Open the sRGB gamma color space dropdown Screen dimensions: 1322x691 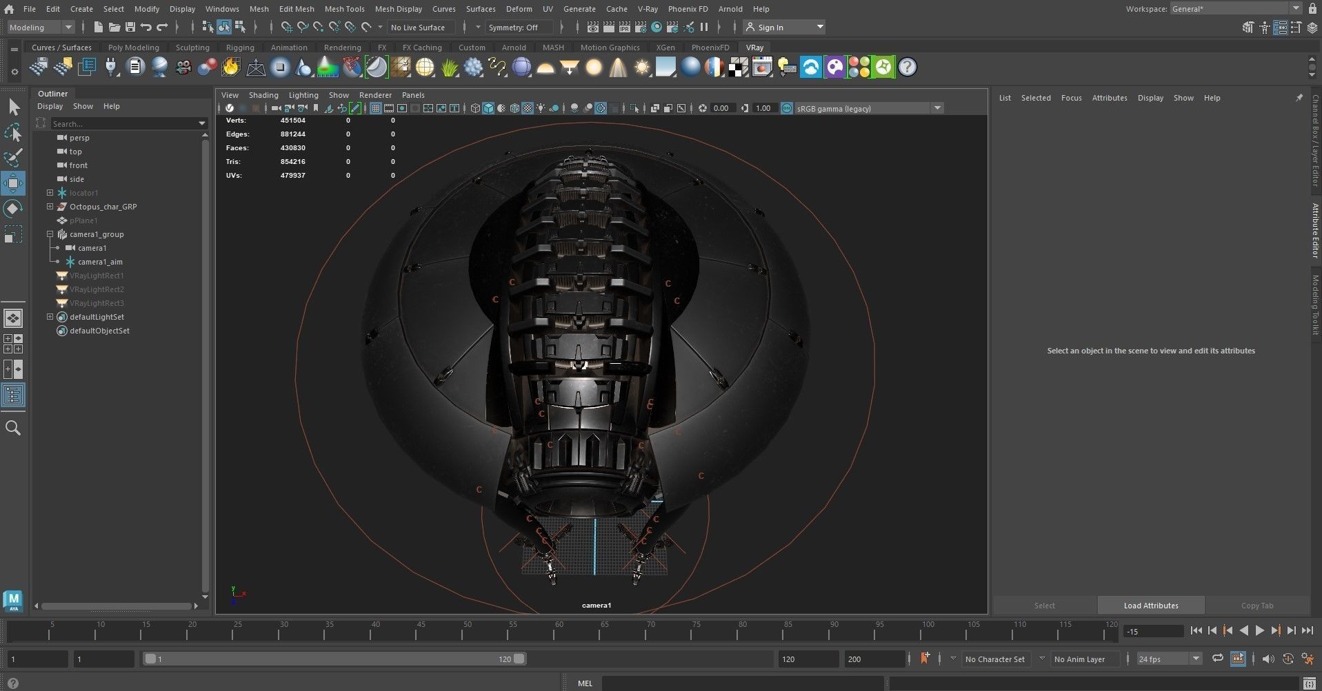[x=869, y=108]
